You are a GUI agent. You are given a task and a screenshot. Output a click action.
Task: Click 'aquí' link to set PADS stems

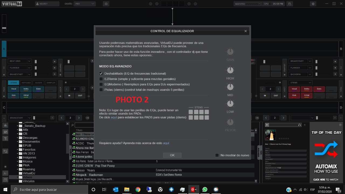tap(114, 117)
